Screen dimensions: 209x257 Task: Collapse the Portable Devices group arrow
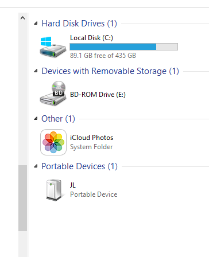tap(36, 166)
